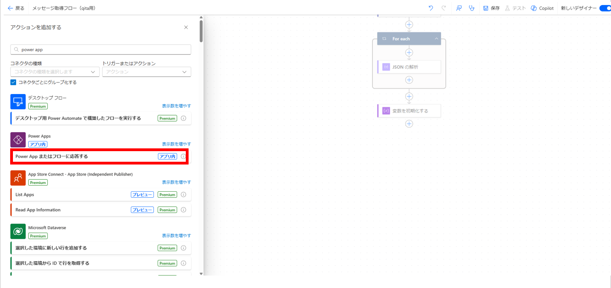Open info icon for List Apps

point(183,195)
